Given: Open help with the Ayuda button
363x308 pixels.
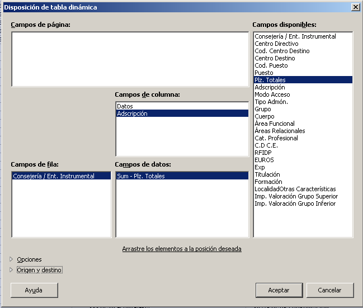Looking at the screenshot, I should click(x=34, y=290).
